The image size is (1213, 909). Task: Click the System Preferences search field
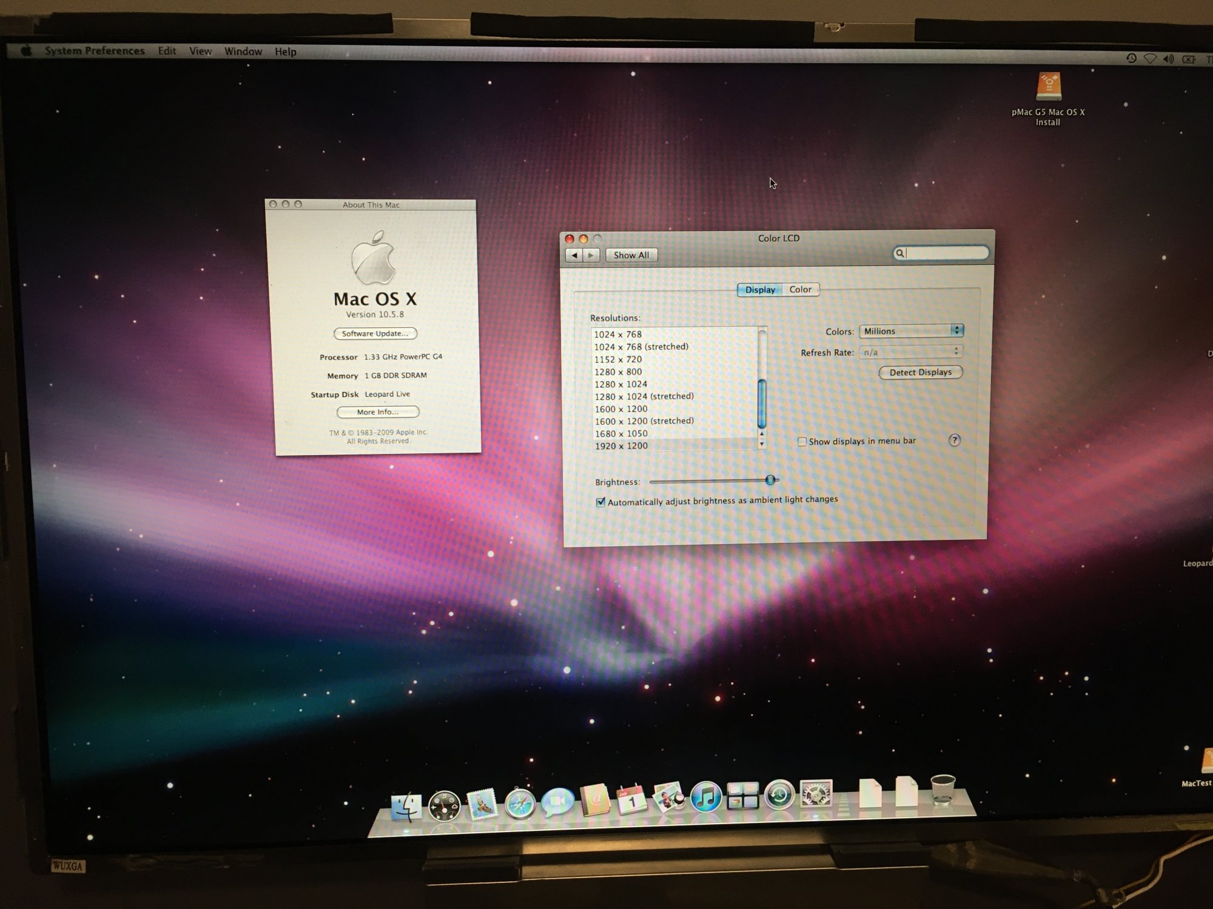(945, 253)
